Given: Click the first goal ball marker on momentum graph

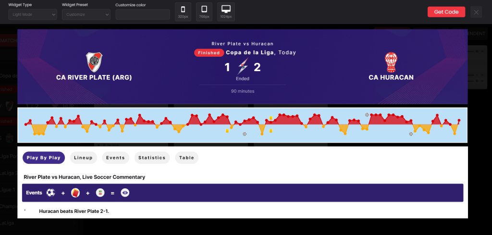Looking at the screenshot, I should click(x=245, y=134).
